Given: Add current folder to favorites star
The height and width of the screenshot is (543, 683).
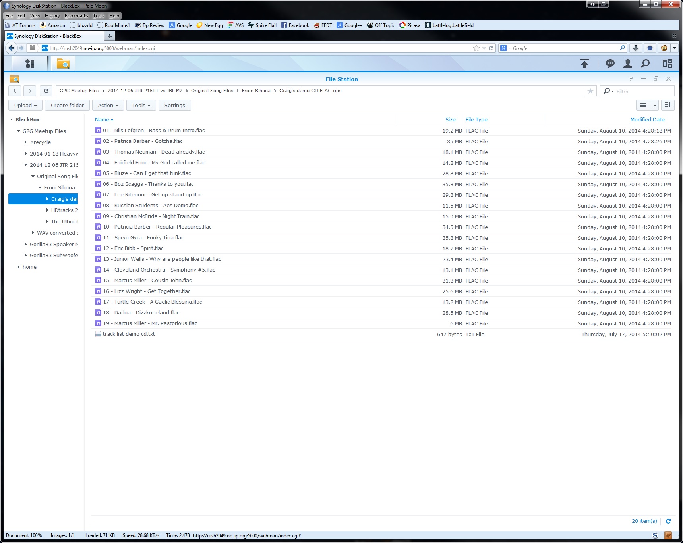Looking at the screenshot, I should coord(590,91).
